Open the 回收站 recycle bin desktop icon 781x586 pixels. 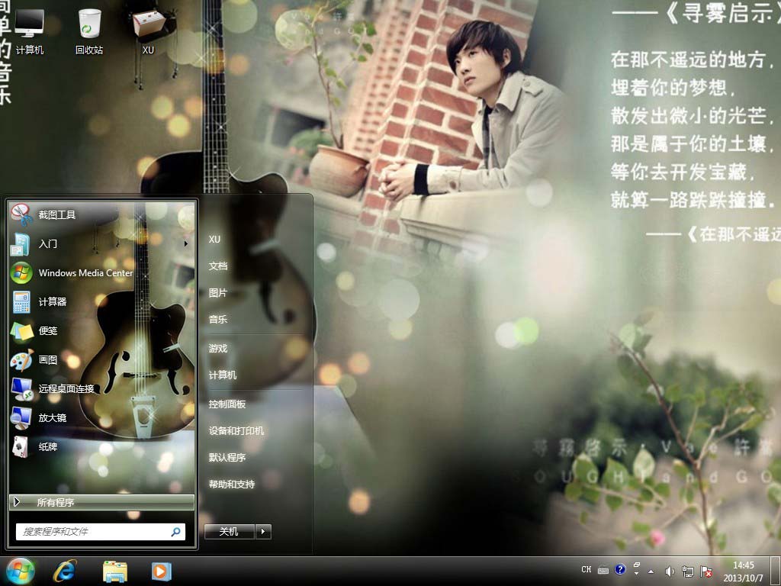[89, 31]
